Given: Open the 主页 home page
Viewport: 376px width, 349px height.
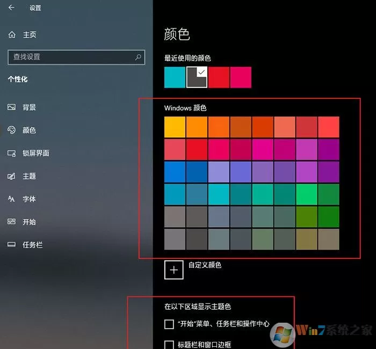Looking at the screenshot, I should [x=23, y=35].
